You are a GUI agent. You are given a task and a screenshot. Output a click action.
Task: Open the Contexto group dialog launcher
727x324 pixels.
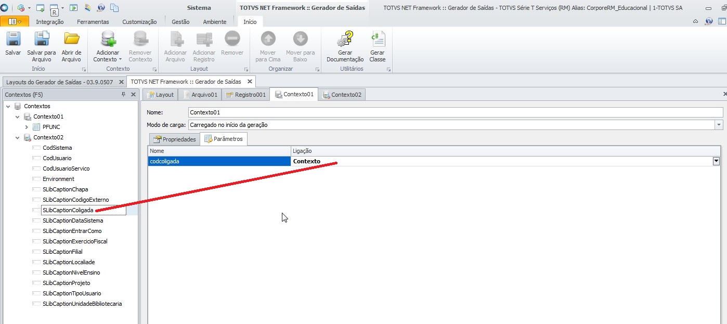(154, 70)
